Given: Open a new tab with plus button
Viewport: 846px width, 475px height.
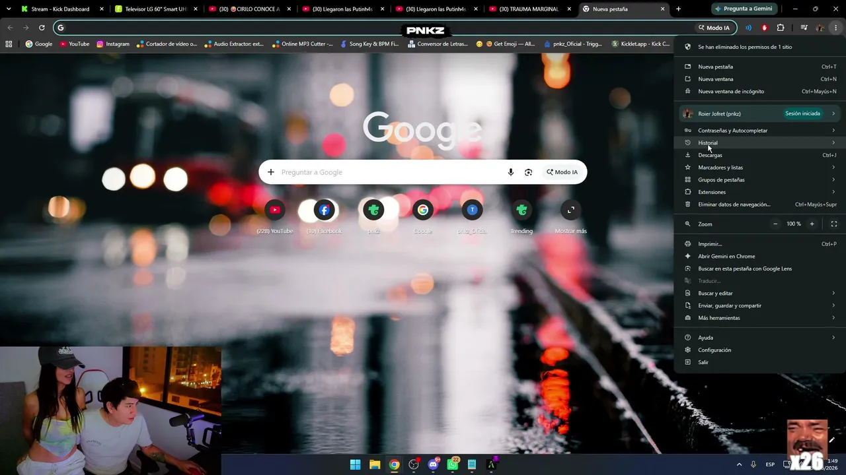Looking at the screenshot, I should [x=678, y=9].
